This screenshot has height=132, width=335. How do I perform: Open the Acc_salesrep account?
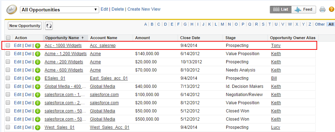103,45
